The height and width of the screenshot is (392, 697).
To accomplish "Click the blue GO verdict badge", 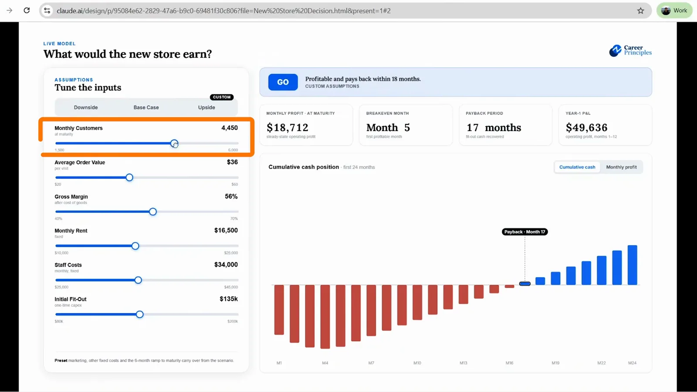I will (x=283, y=82).
